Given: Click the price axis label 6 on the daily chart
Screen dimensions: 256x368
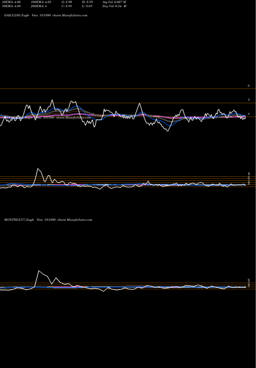Looking at the screenshot, I should coord(249,86).
